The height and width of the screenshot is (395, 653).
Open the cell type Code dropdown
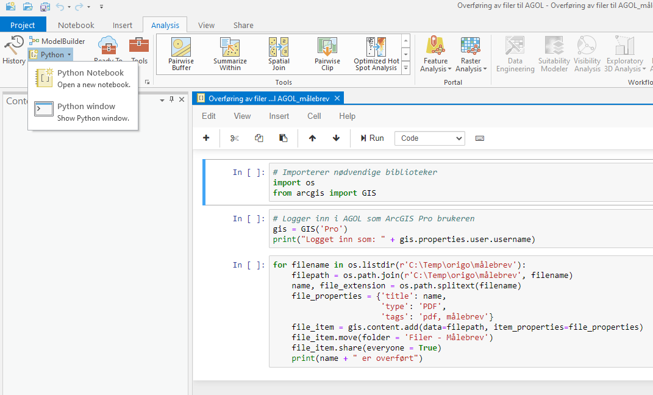point(430,138)
